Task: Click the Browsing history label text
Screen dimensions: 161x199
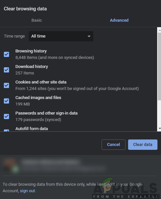Action: [x=31, y=51]
